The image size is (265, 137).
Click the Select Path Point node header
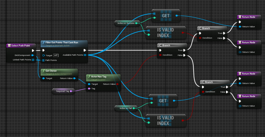tap(20, 46)
